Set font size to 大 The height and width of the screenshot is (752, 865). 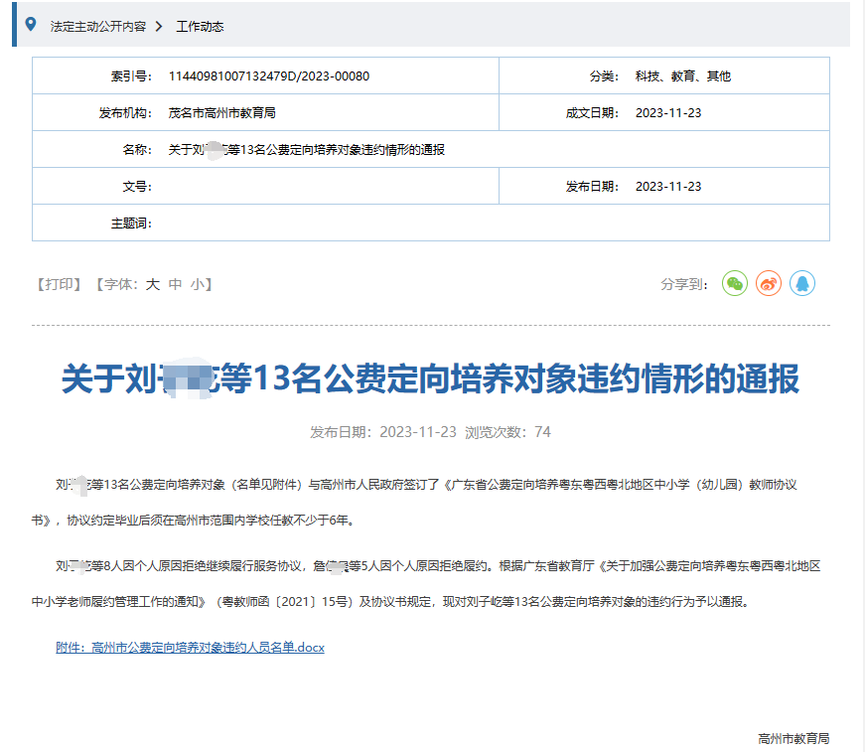click(153, 284)
